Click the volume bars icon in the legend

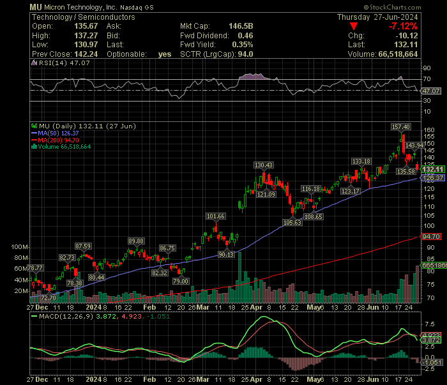[34, 147]
